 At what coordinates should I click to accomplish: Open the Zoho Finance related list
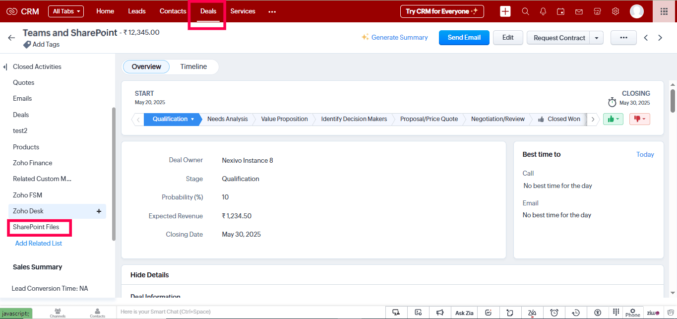click(x=33, y=163)
